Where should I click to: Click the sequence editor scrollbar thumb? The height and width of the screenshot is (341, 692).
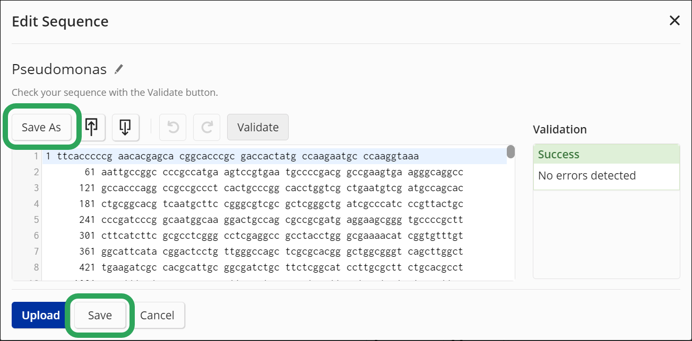511,152
